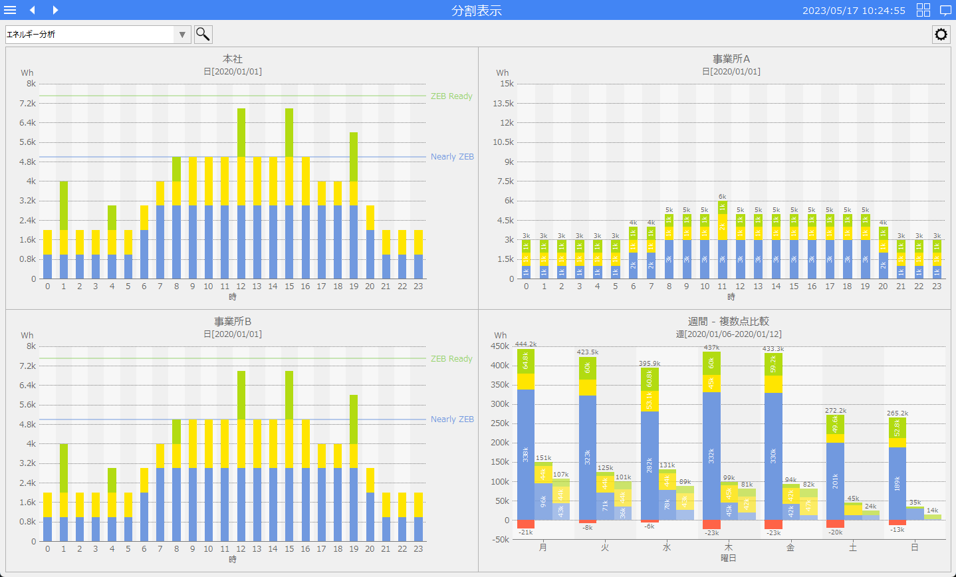Click the ZEB Ready label in 本社 chart
Image resolution: width=956 pixels, height=577 pixels.
click(x=451, y=96)
